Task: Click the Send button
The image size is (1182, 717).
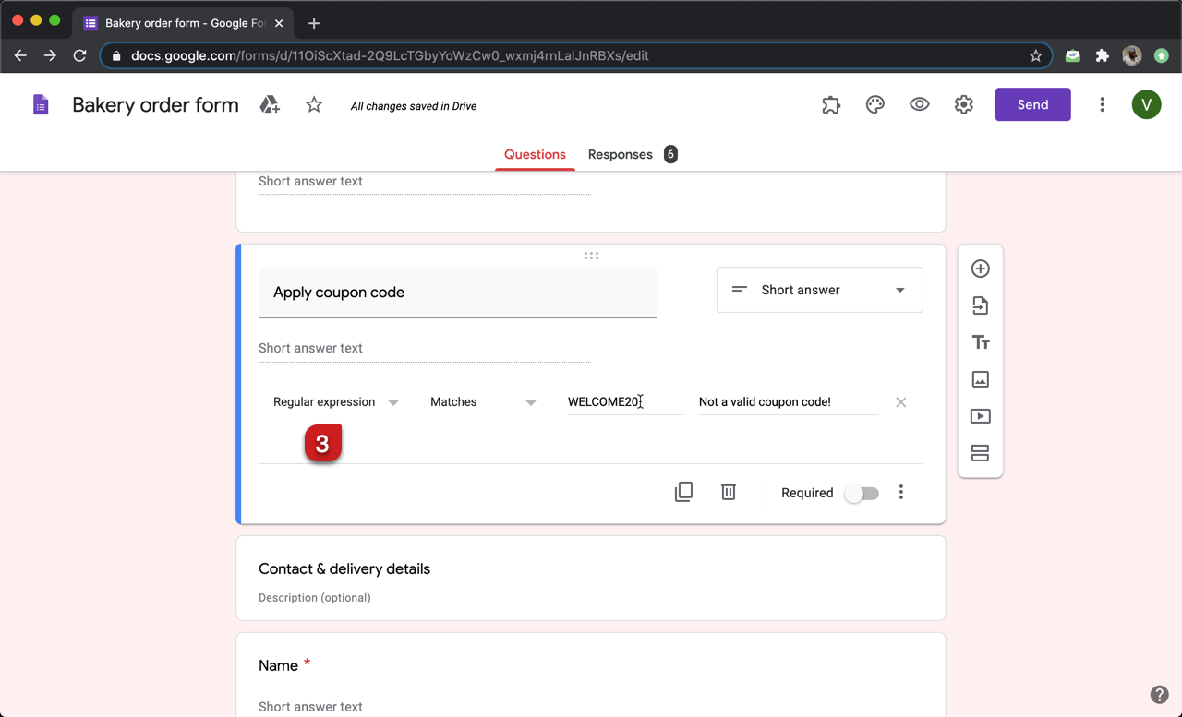Action: [x=1032, y=104]
